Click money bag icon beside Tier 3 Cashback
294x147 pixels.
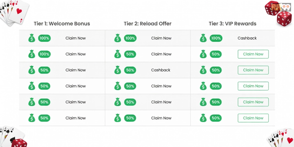pos(203,38)
